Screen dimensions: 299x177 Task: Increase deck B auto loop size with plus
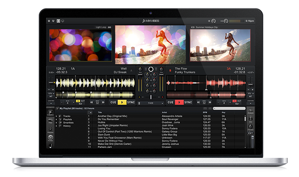click(230, 102)
